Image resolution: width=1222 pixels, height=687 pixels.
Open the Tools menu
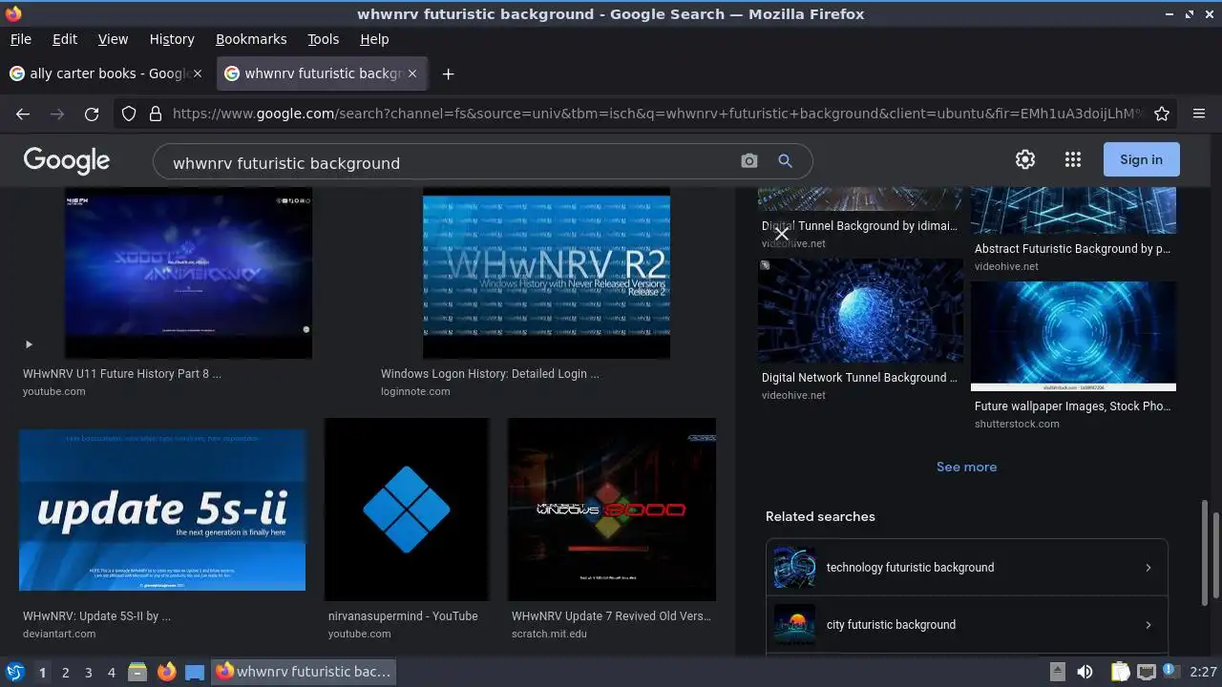[324, 39]
